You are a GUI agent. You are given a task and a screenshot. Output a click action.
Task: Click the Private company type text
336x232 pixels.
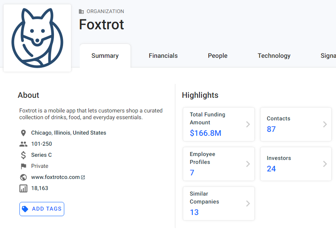click(x=40, y=166)
